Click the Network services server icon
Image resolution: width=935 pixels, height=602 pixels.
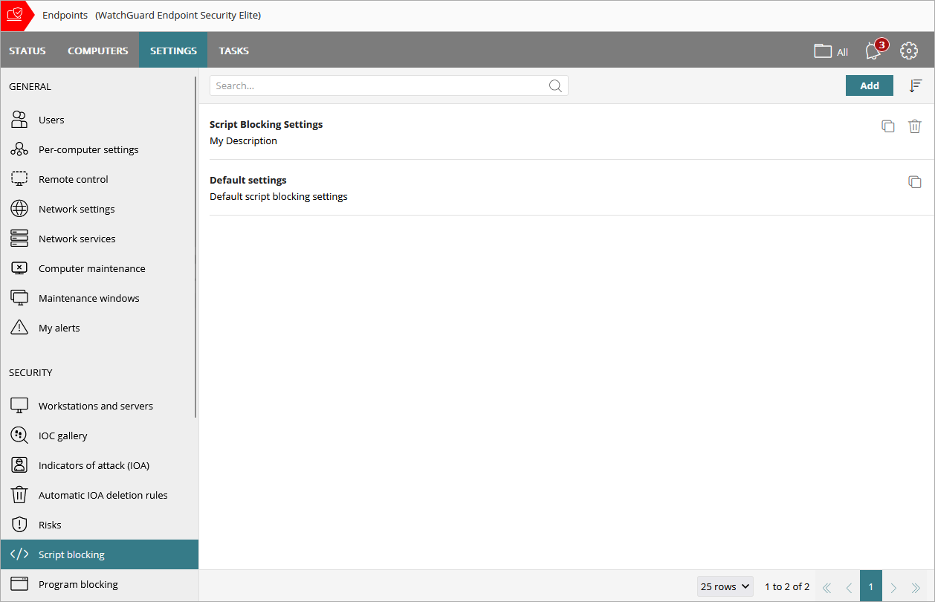pyautogui.click(x=19, y=239)
